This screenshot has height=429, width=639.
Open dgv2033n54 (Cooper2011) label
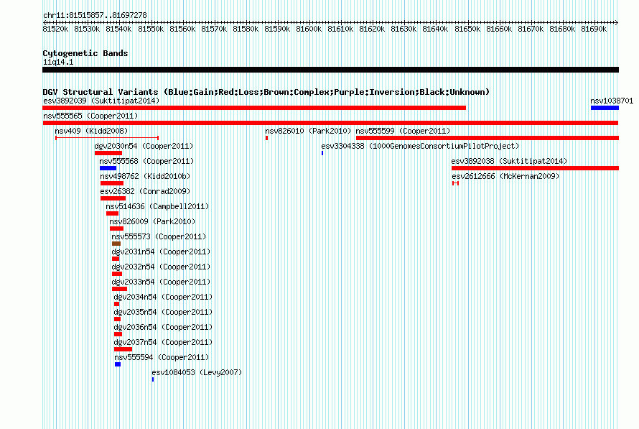pyautogui.click(x=161, y=282)
